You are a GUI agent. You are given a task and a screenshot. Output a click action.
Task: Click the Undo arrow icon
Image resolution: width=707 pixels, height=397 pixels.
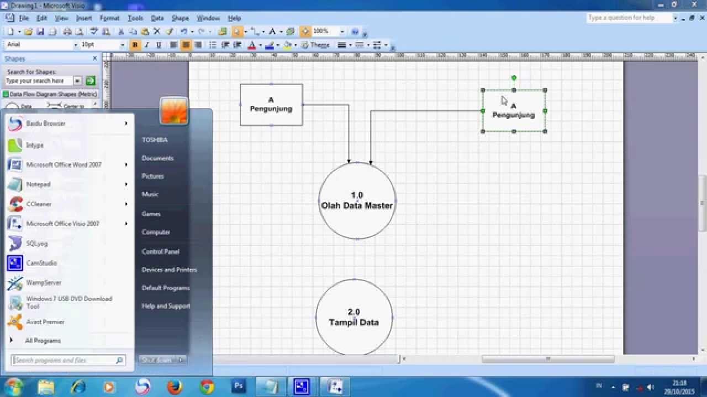[x=184, y=31]
